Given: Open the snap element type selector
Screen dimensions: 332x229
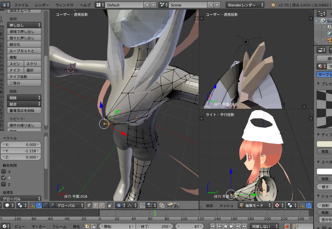Looking at the screenshot, I should [152, 205].
